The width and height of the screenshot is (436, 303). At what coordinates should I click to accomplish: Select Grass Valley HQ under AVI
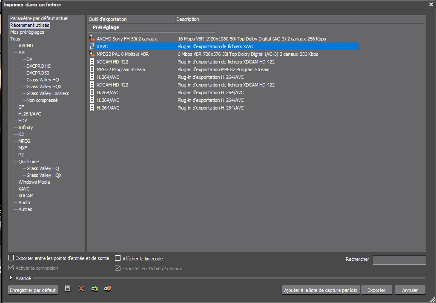(43, 80)
